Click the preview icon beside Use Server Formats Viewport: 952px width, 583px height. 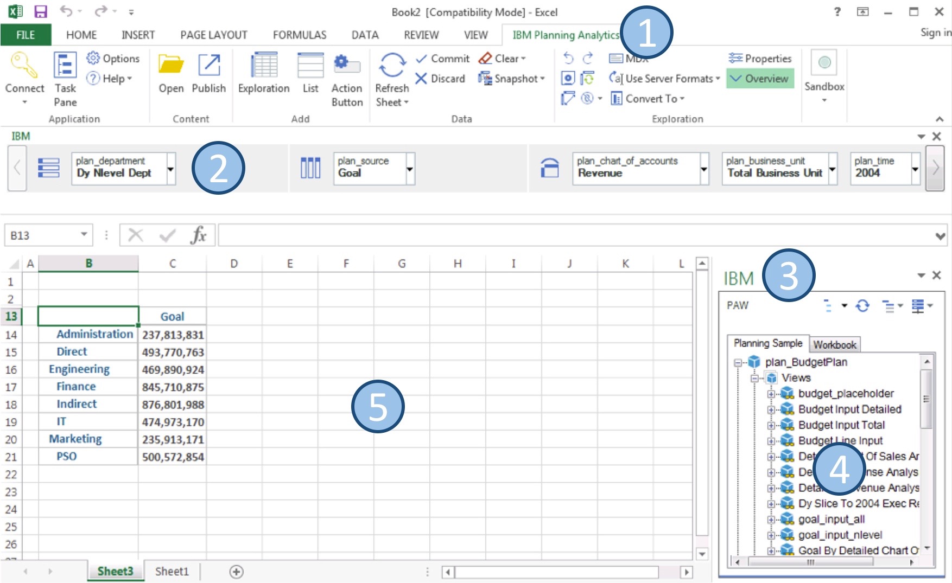tap(568, 79)
